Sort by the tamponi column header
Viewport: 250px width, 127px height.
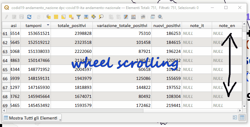tap(33, 26)
